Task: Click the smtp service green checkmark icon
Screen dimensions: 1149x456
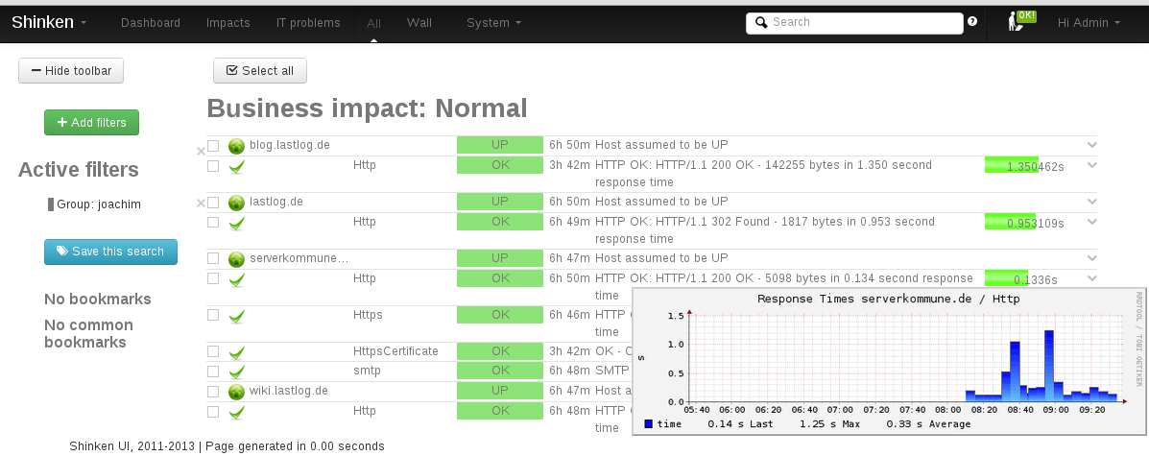Action: point(236,372)
